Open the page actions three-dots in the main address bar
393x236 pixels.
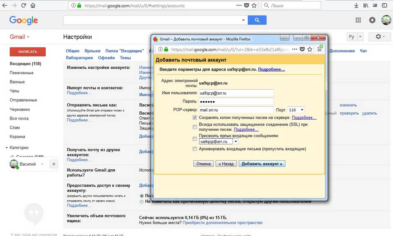coord(239,5)
